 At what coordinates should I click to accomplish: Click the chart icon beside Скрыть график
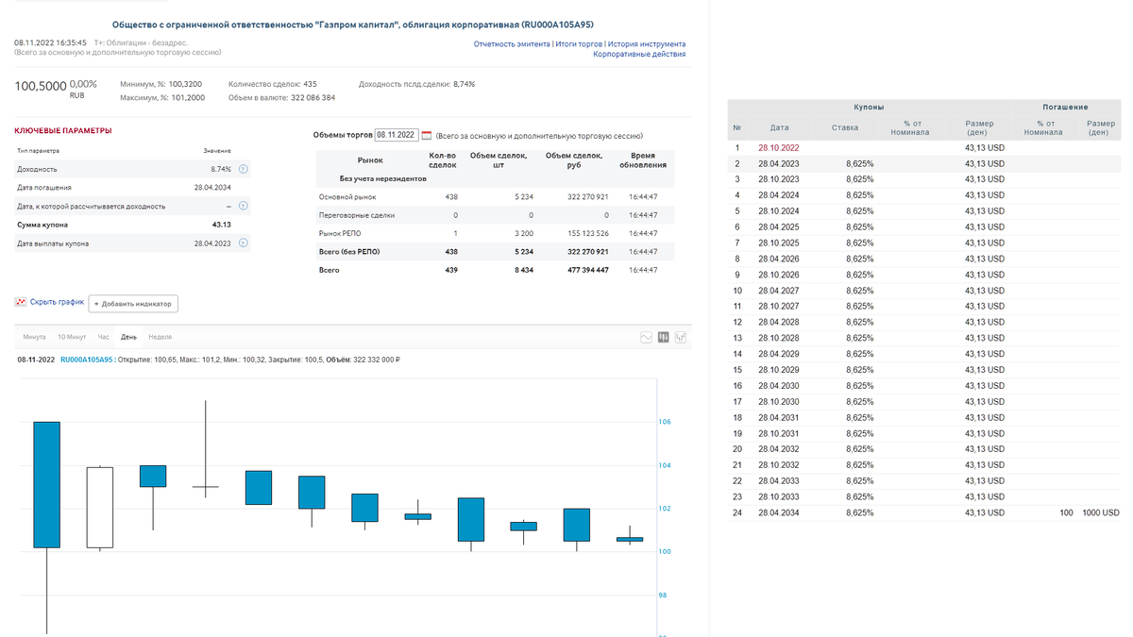(x=21, y=302)
